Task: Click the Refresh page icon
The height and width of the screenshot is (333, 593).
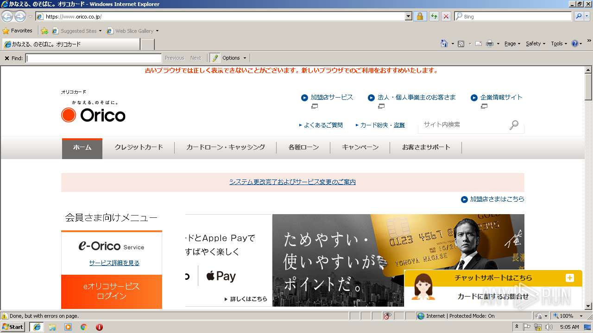Action: (434, 16)
